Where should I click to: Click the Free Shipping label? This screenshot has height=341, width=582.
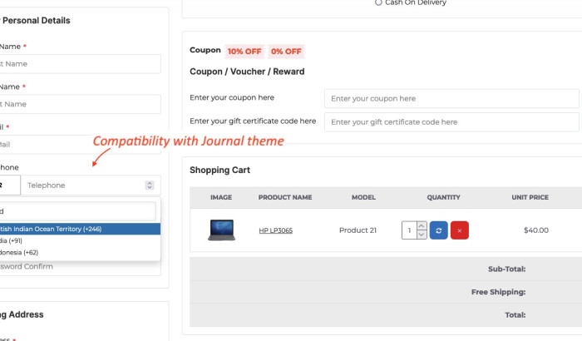(x=499, y=292)
